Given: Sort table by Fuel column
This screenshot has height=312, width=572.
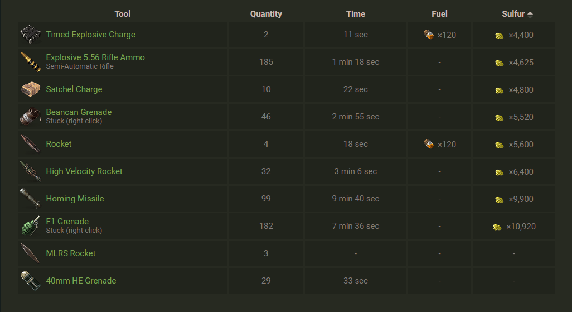Looking at the screenshot, I should 439,14.
